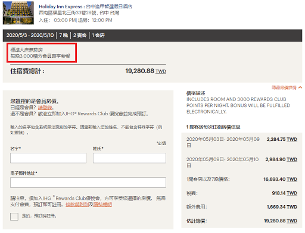Click the check-in 03:00 PM time text
The width and height of the screenshot is (305, 233).
pos(65,20)
